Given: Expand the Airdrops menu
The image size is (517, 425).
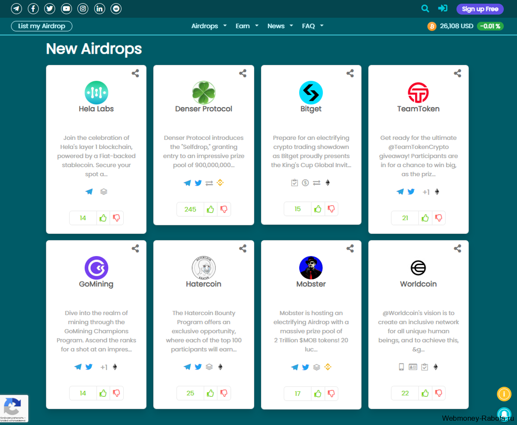Looking at the screenshot, I should pyautogui.click(x=209, y=26).
